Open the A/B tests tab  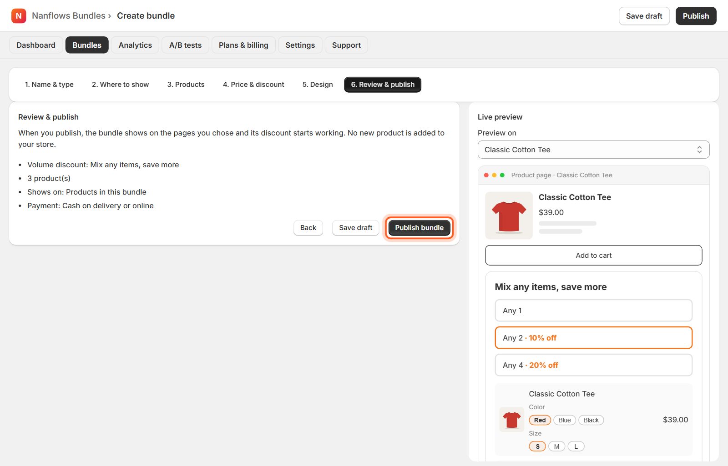(185, 45)
